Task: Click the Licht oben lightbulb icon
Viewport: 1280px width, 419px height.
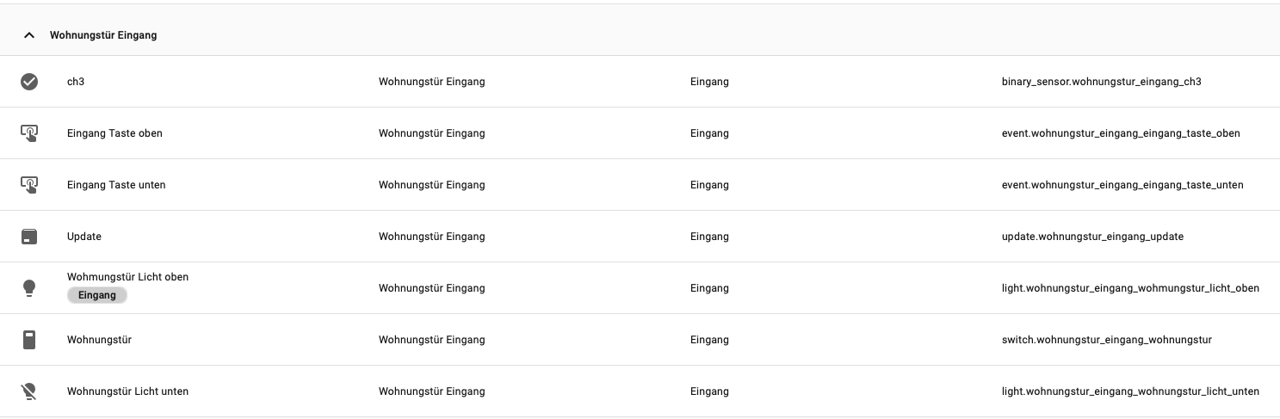Action: pos(29,288)
